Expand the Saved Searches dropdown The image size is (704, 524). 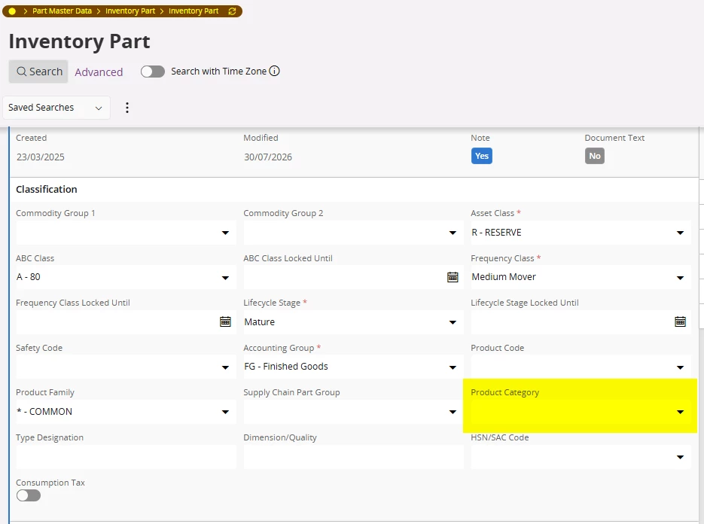tap(56, 108)
